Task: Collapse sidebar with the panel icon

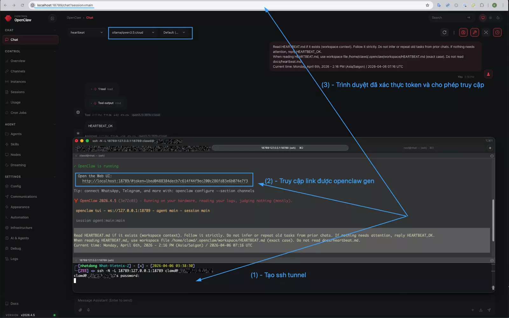Action: pos(52,18)
